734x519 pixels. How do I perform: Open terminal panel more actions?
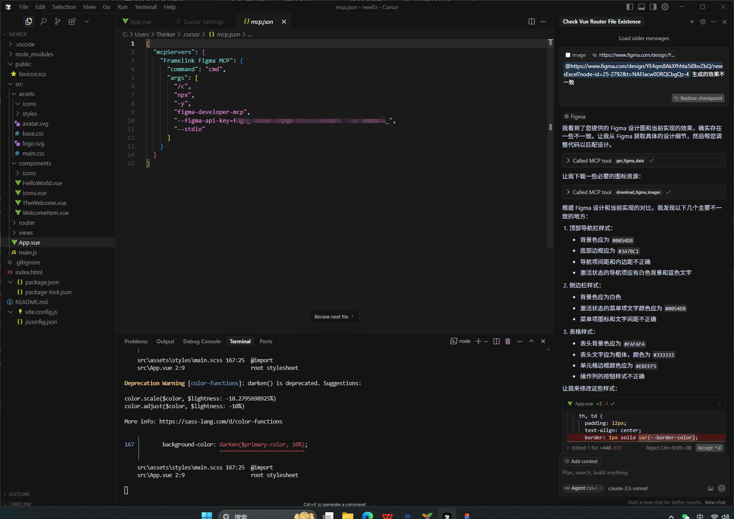point(520,341)
